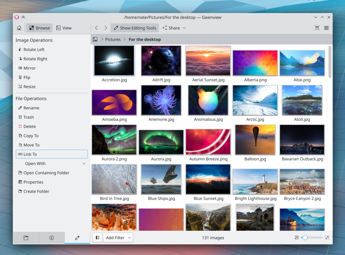The image size is (345, 255).
Task: Click the forward navigation arrow
Action: coord(105,28)
